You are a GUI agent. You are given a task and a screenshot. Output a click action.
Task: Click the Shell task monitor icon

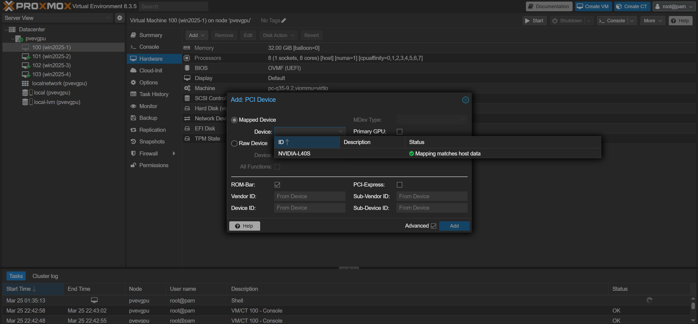94,300
